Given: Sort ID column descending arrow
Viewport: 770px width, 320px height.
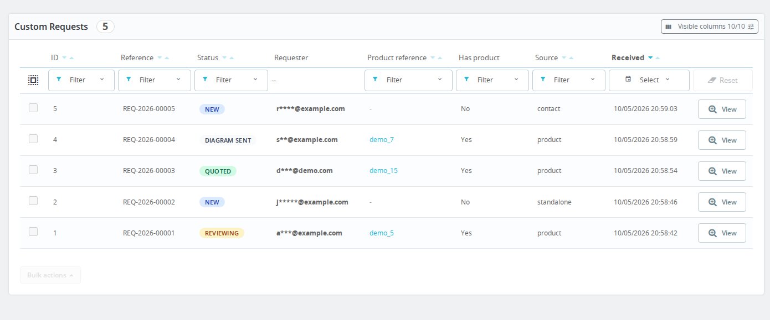Looking at the screenshot, I should coord(64,58).
